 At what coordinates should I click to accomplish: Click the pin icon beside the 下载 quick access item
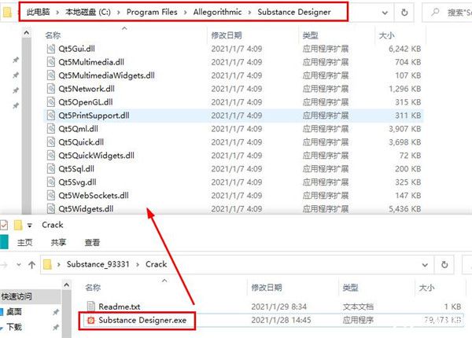point(55,327)
